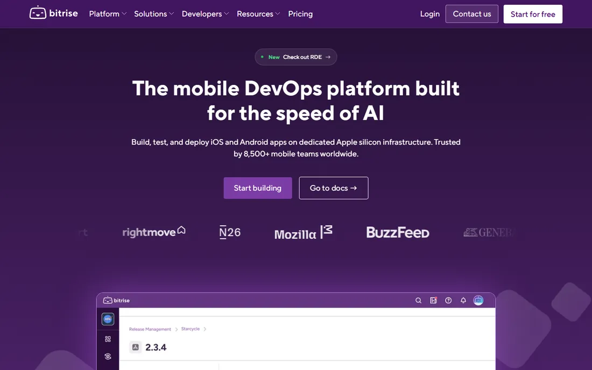592x370 pixels.
Task: Click the 2.3.4 version title
Action: (x=156, y=347)
